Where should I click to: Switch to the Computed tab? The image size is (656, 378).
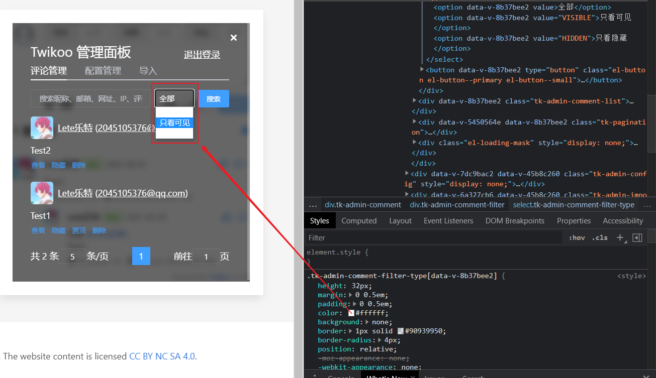359,221
